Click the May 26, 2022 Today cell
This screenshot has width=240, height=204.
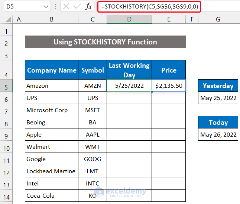(218, 134)
